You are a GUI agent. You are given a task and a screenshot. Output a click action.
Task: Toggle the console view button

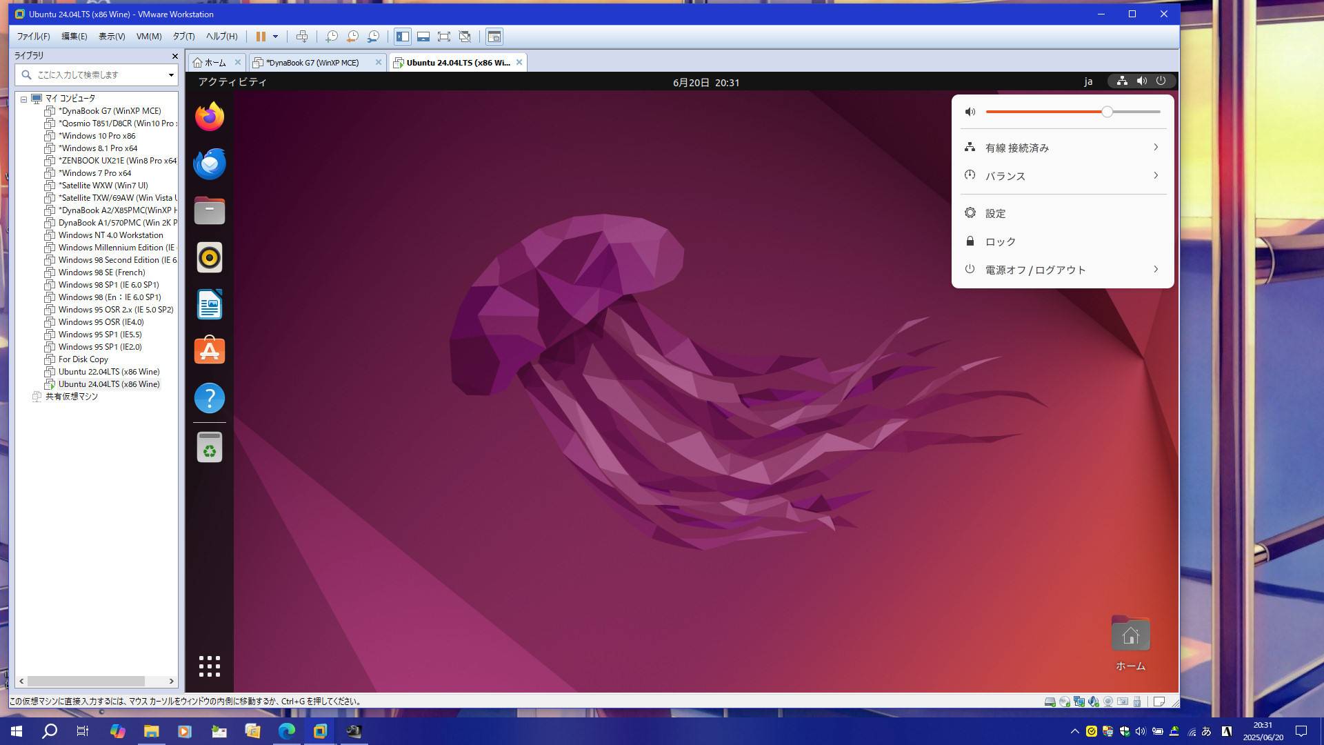click(494, 37)
